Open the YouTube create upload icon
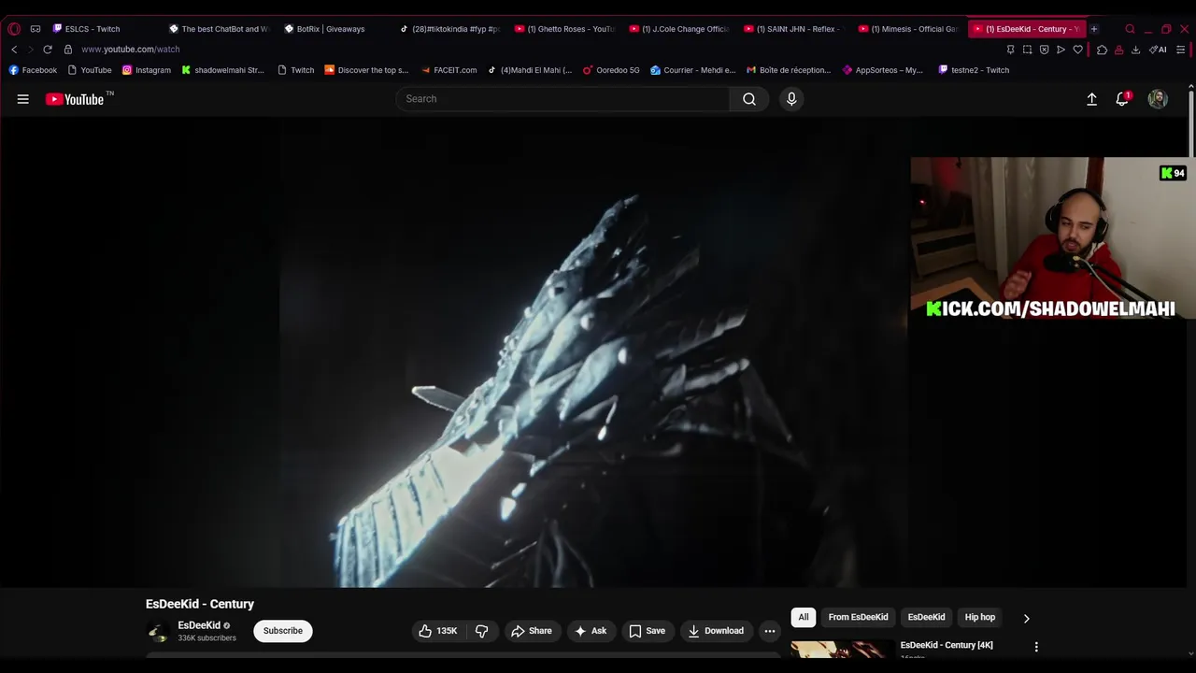This screenshot has height=673, width=1196. point(1091,99)
